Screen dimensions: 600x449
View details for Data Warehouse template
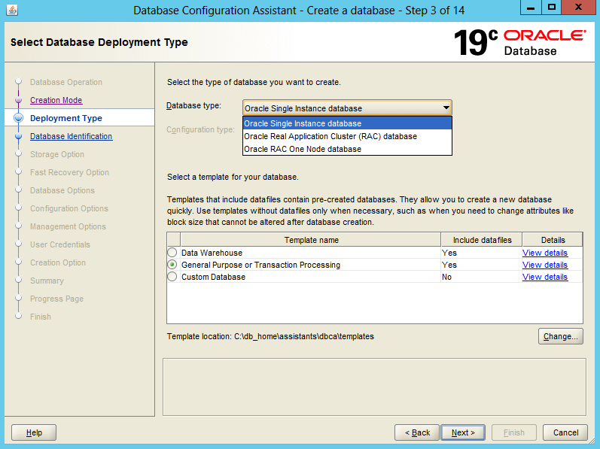click(x=545, y=253)
